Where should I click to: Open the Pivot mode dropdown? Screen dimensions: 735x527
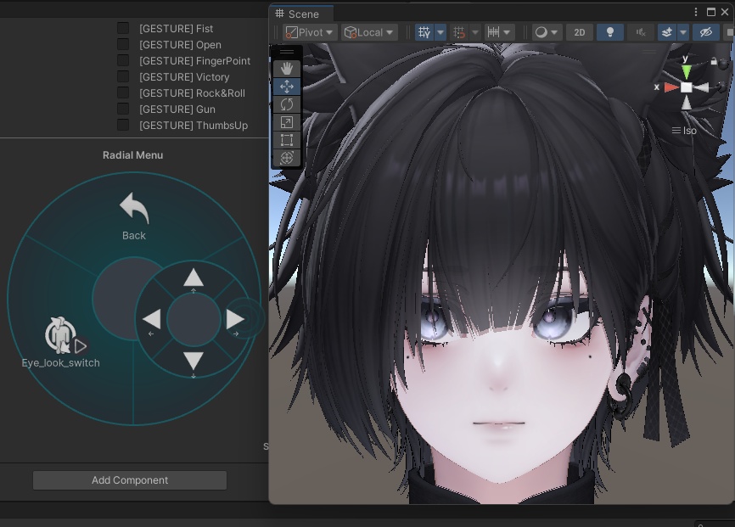[307, 31]
